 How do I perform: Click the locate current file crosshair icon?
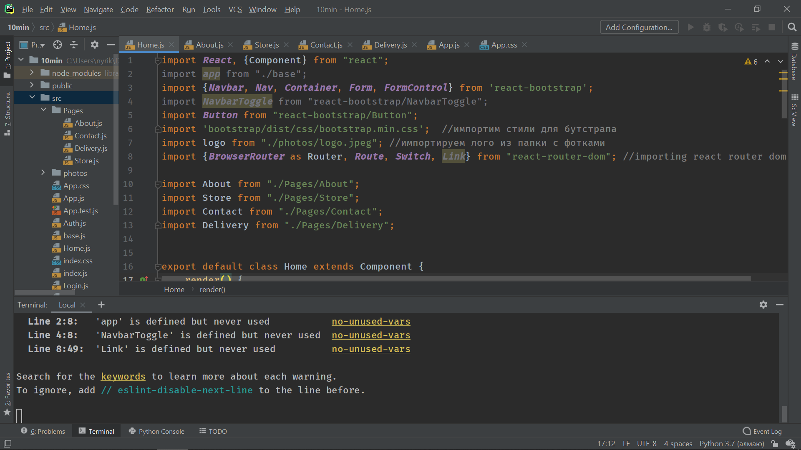coord(58,45)
